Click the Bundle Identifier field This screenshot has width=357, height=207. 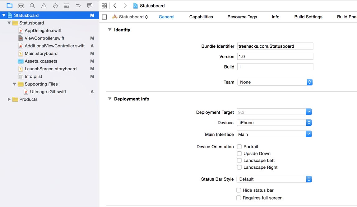click(275, 46)
